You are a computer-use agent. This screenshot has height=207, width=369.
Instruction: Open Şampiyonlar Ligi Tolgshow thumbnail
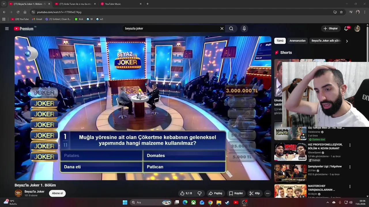pyautogui.click(x=290, y=173)
